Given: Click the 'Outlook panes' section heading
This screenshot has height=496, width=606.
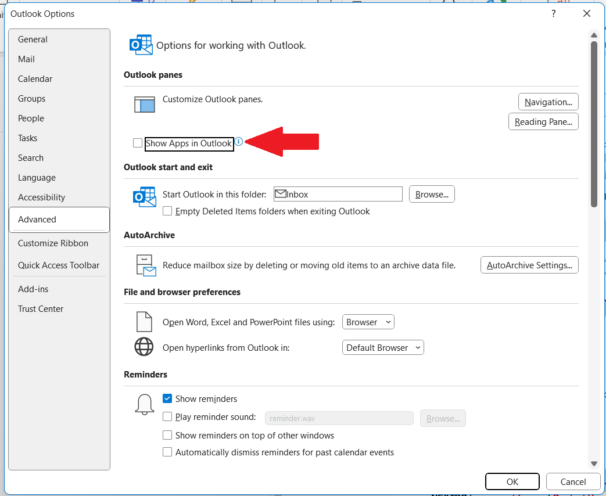Looking at the screenshot, I should coord(153,75).
